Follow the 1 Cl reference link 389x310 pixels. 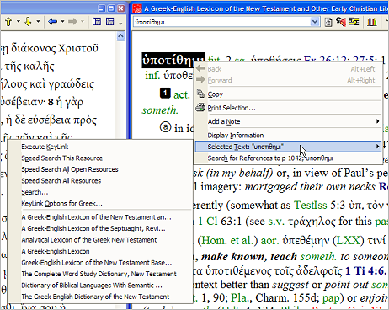(x=208, y=222)
